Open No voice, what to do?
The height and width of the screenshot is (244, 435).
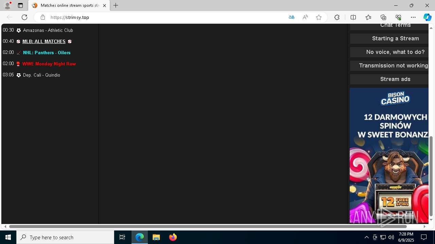click(389, 52)
